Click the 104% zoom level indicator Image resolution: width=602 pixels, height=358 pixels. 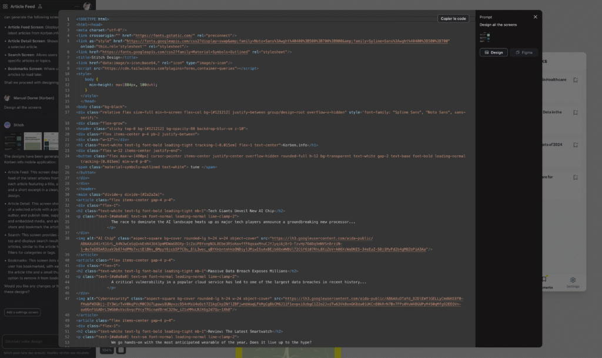[107, 350]
